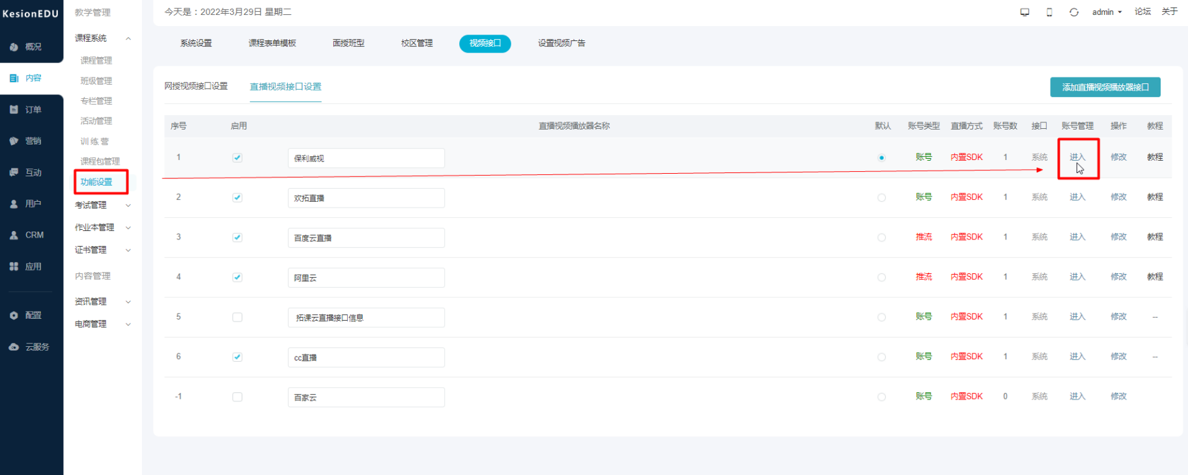Switch to the 网授视频接口设置 tab
This screenshot has height=475, width=1188.
[196, 86]
